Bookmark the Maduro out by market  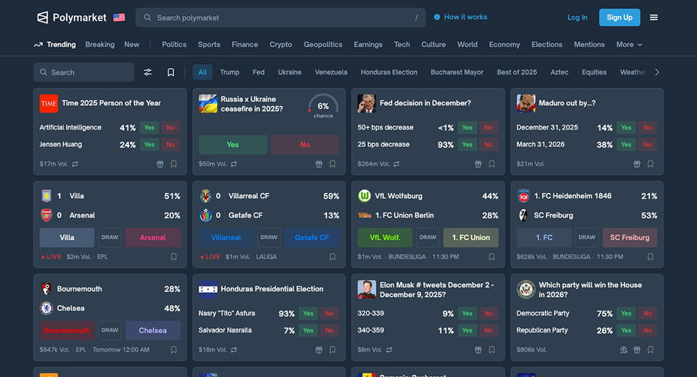point(650,164)
